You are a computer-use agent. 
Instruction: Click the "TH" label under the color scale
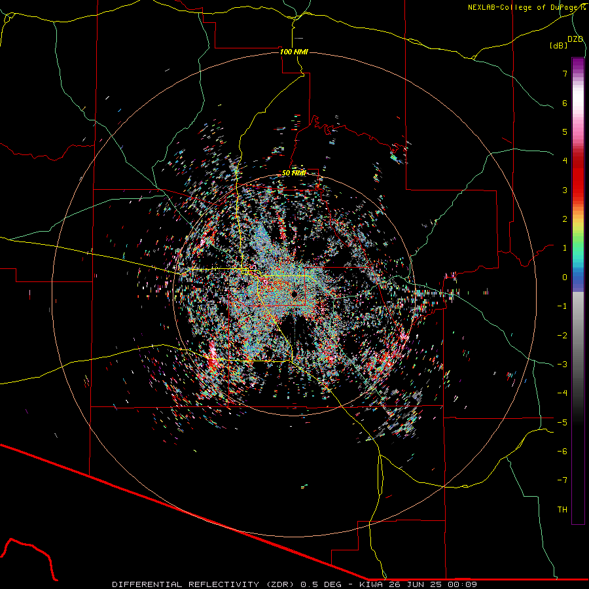coord(562,509)
